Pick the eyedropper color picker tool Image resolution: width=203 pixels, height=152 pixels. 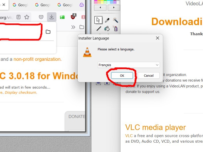click(107, 20)
